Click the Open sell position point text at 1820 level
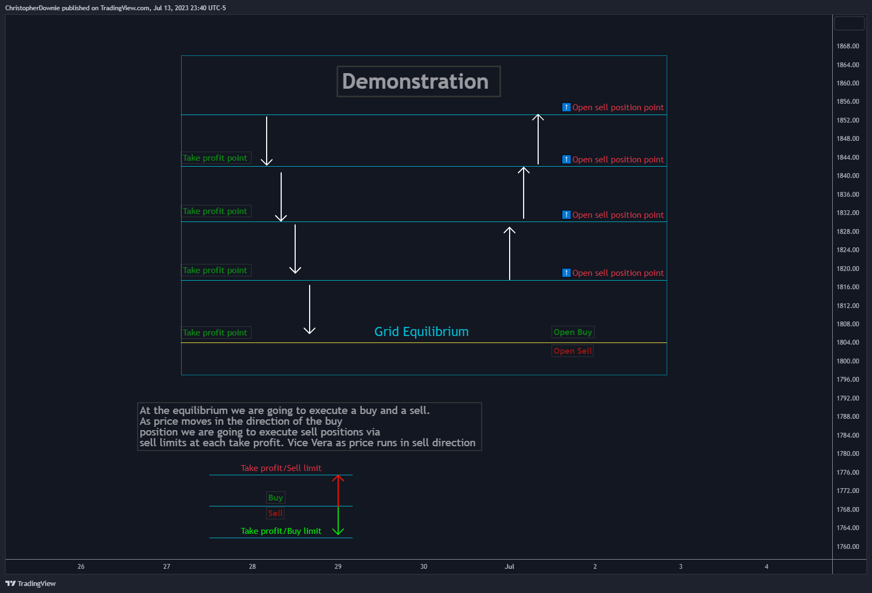The height and width of the screenshot is (593, 872). (x=618, y=273)
